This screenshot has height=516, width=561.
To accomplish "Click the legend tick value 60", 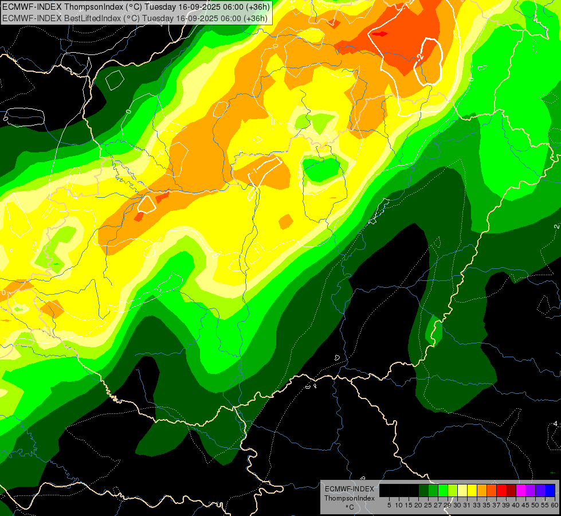I will click(555, 505).
